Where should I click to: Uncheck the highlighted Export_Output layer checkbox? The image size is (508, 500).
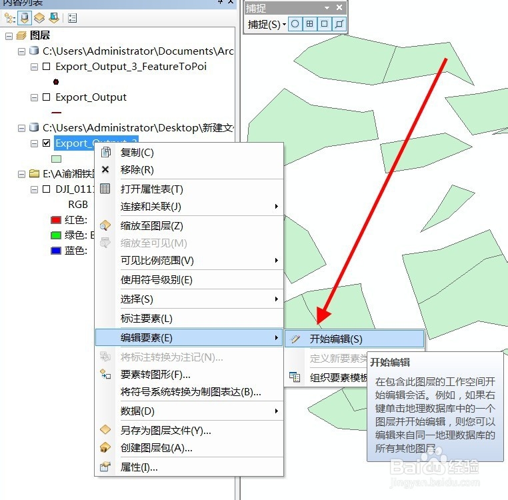[46, 143]
